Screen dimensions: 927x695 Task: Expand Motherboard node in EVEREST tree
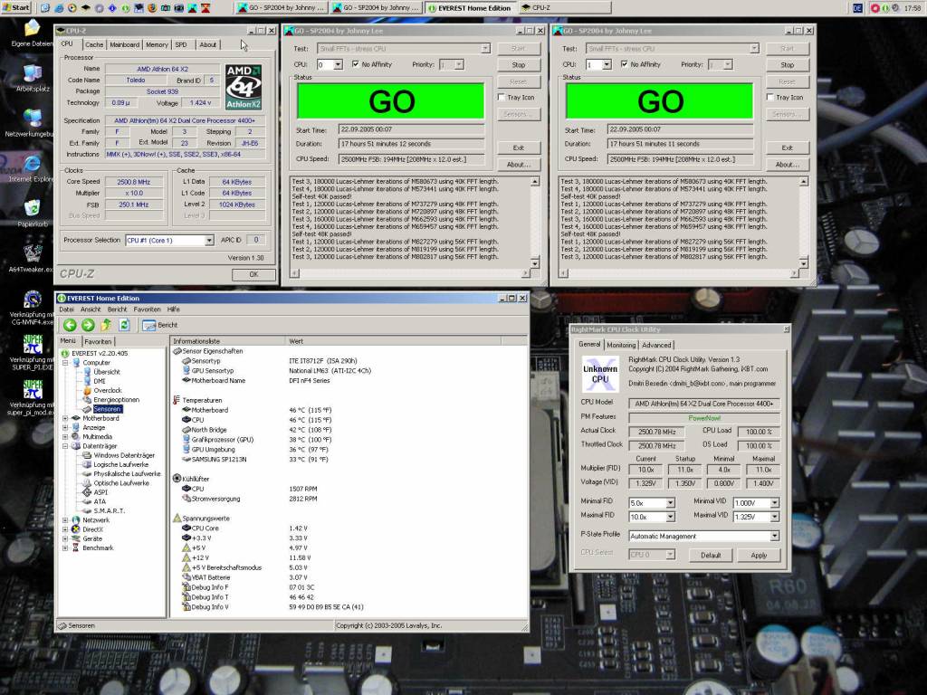tap(65, 418)
